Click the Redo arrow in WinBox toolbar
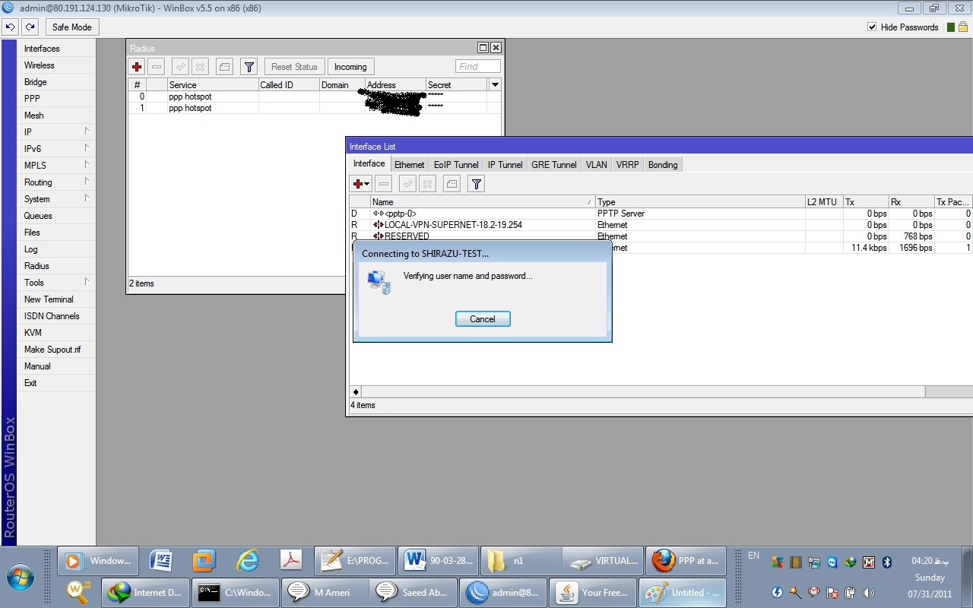 [30, 27]
